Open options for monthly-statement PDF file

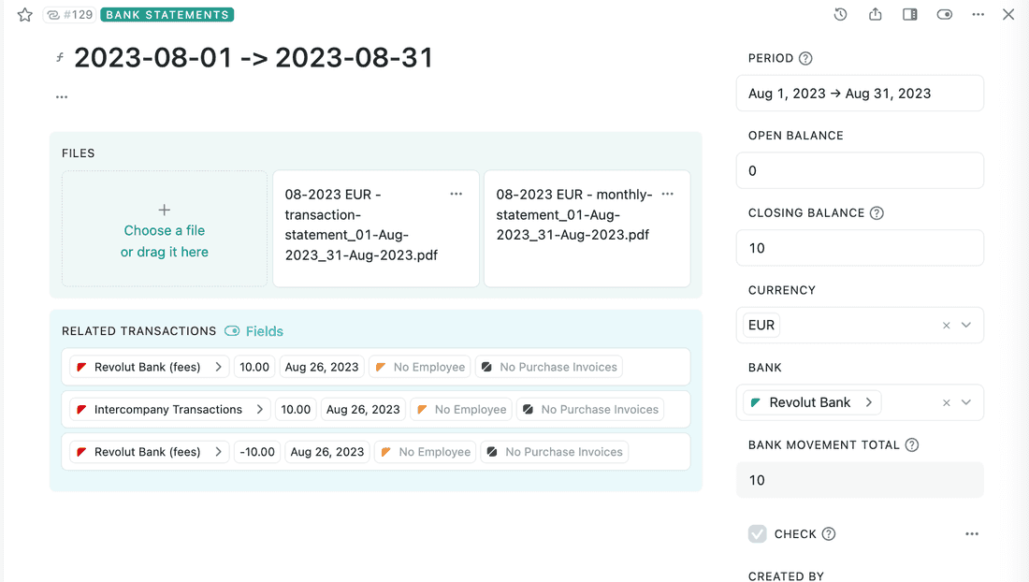tap(668, 195)
